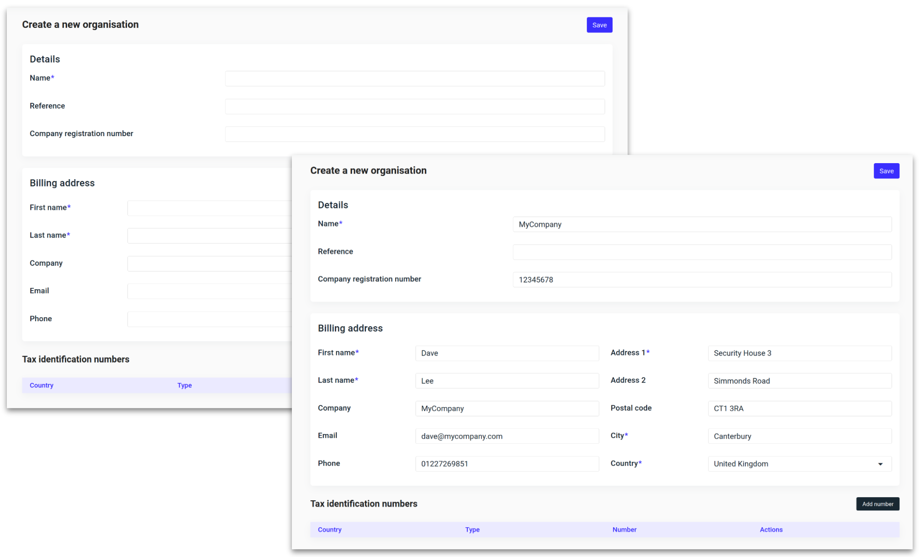Click the First name field containing Dave
Image resolution: width=919 pixels, height=557 pixels.
pos(507,353)
